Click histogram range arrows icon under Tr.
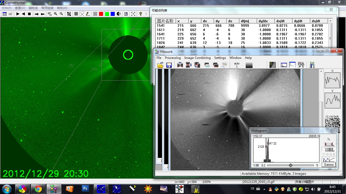The image size is (346, 194). coord(329,144)
